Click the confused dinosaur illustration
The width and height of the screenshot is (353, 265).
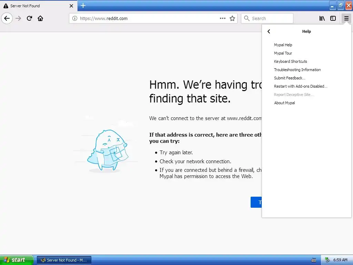click(108, 150)
